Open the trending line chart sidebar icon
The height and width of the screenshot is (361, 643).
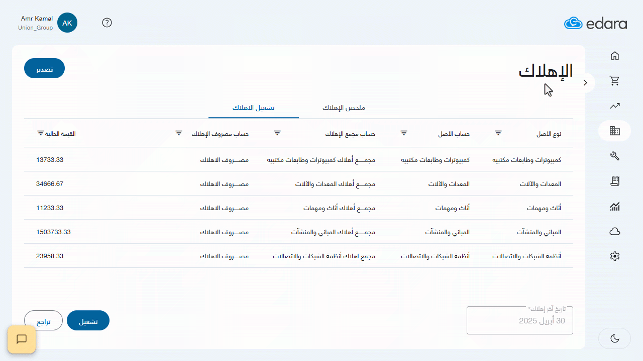[x=614, y=106]
